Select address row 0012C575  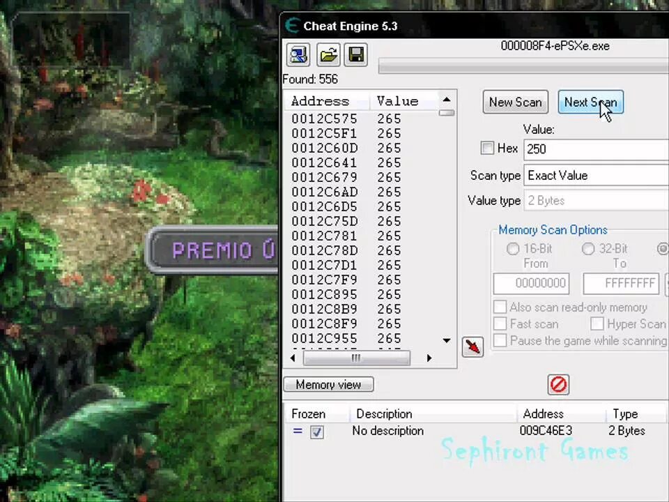click(x=362, y=119)
